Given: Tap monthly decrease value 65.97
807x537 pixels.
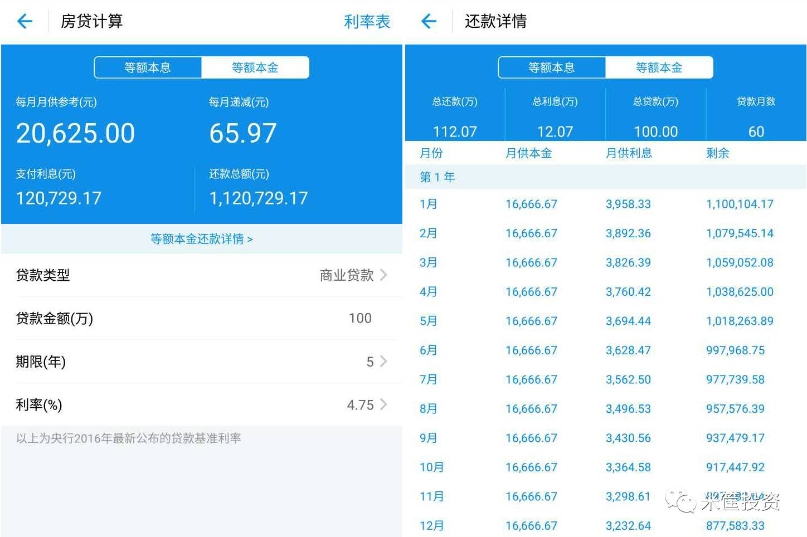Looking at the screenshot, I should tap(243, 134).
